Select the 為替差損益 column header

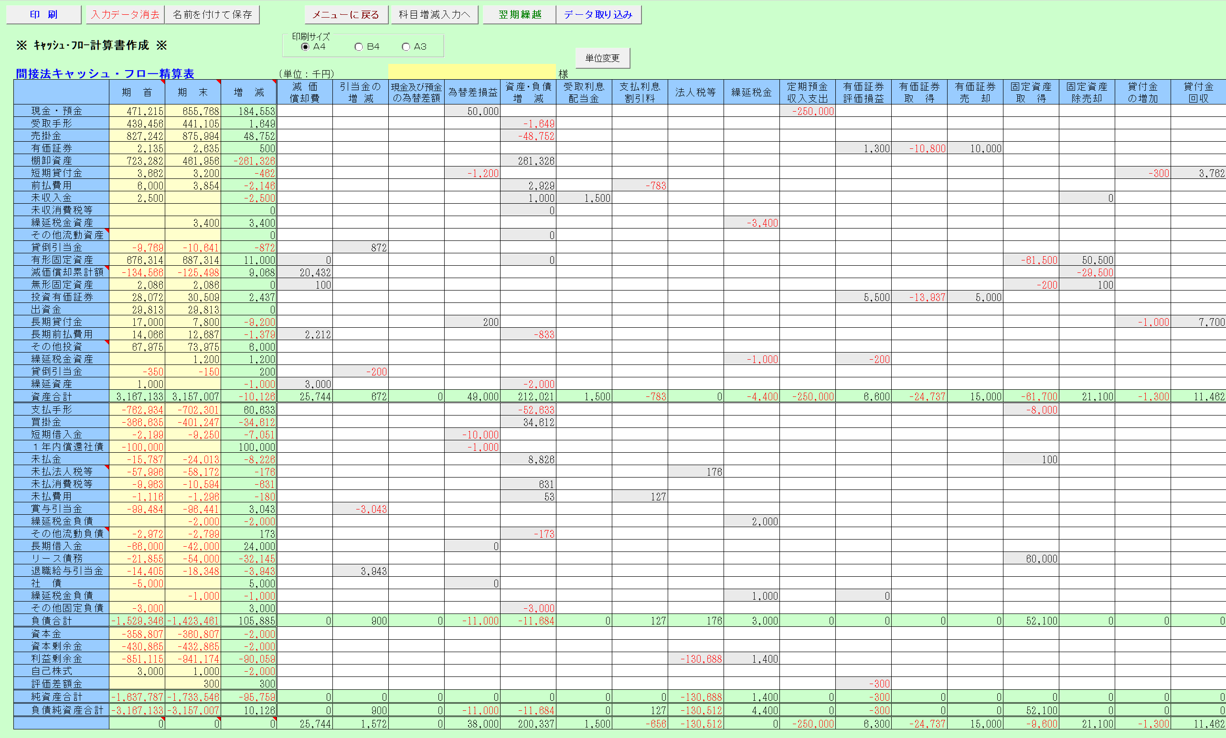[x=472, y=93]
